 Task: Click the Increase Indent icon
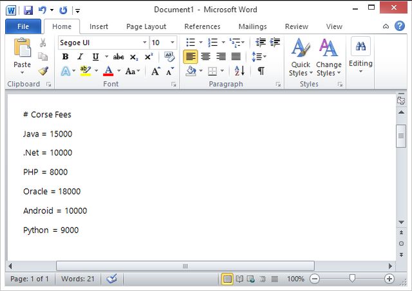tap(275, 42)
